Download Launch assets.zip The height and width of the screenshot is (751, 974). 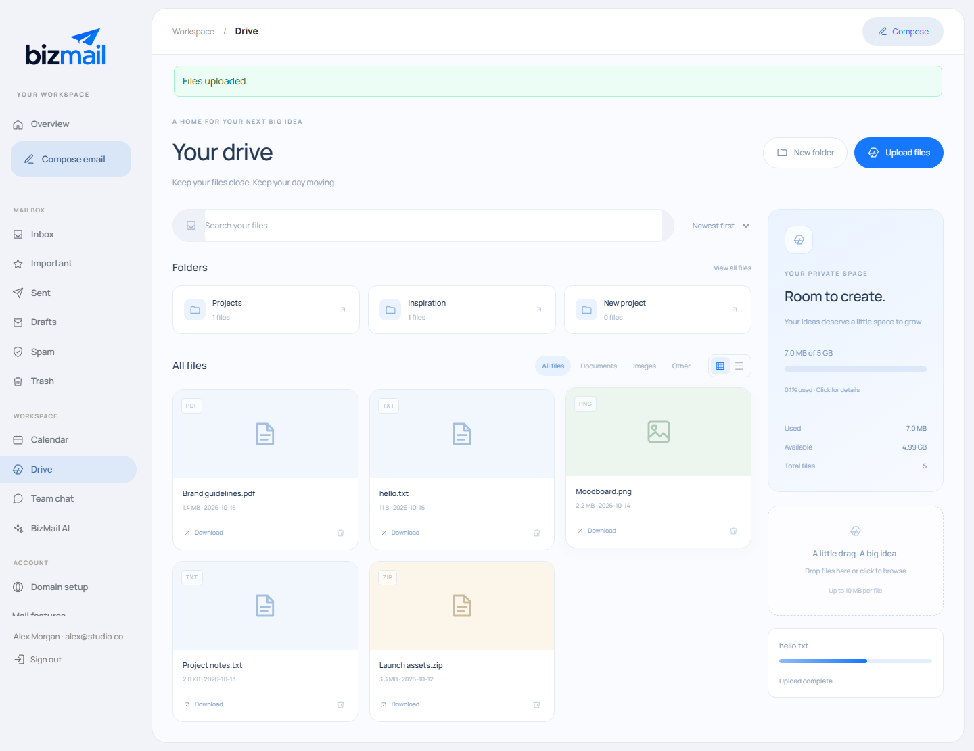[400, 704]
